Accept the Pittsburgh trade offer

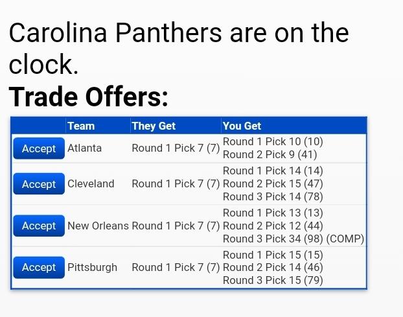[x=39, y=267]
